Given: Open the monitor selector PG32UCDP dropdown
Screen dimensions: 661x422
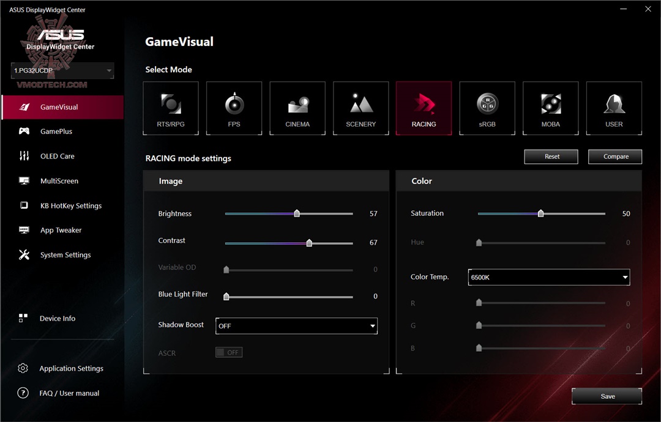Looking at the screenshot, I should point(62,70).
